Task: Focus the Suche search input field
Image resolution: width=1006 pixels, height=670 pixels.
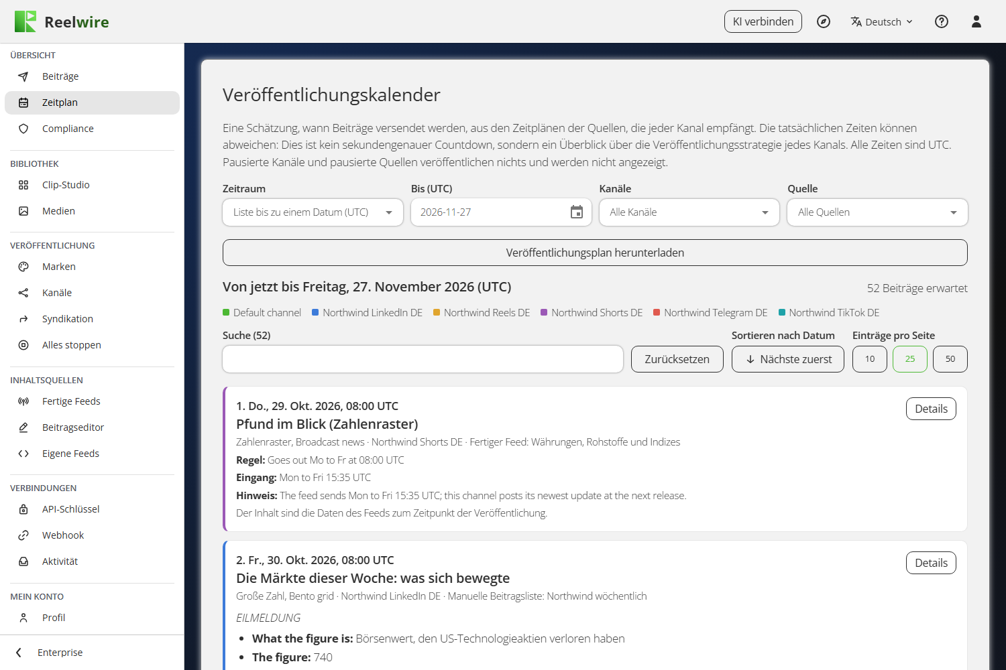Action: (423, 359)
